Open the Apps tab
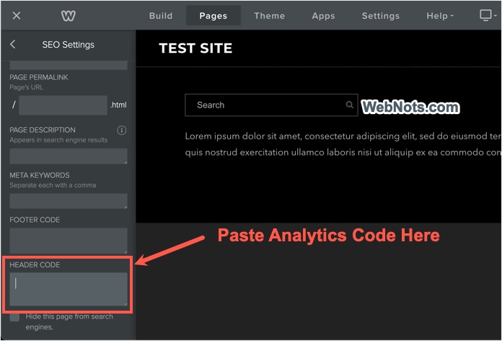Image resolution: width=502 pixels, height=341 pixels. tap(323, 16)
